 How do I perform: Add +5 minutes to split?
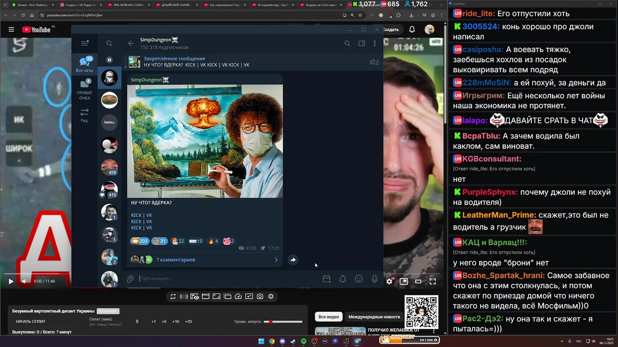click(164, 321)
